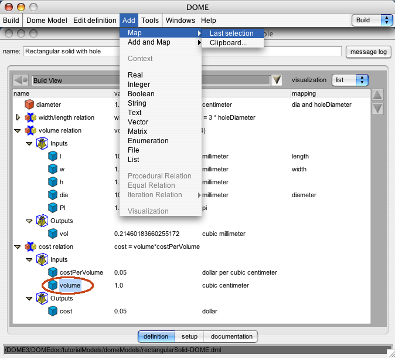Viewport: 395px width, 358px height.
Task: Collapse Outputs under cost relation
Action: tap(29, 299)
